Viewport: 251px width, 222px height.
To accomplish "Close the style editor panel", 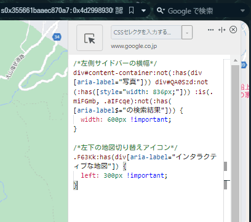I will click(x=233, y=30).
